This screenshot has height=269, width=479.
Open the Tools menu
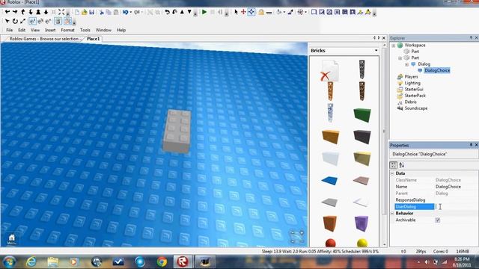pos(85,30)
